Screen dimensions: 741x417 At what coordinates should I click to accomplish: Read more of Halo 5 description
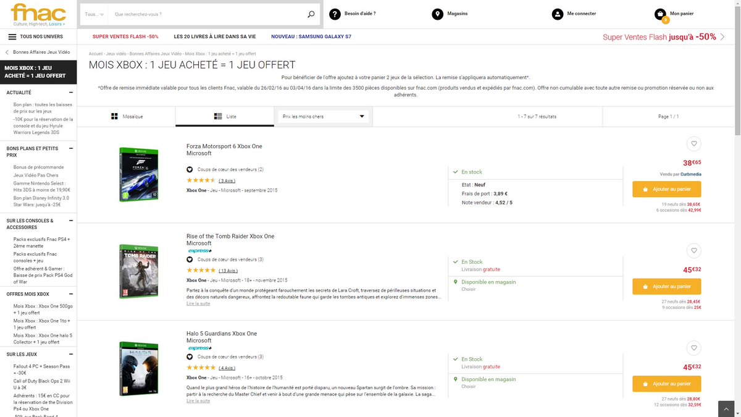pos(198,401)
